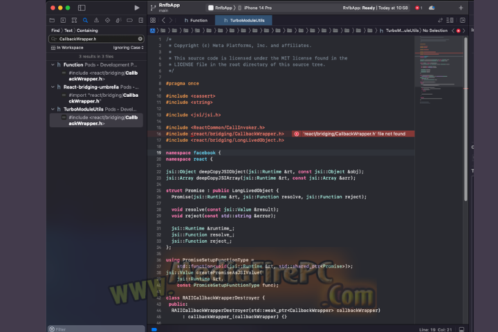Open the Project navigator folder icon
Screen dimensions: 498x332
pyautogui.click(x=52, y=20)
